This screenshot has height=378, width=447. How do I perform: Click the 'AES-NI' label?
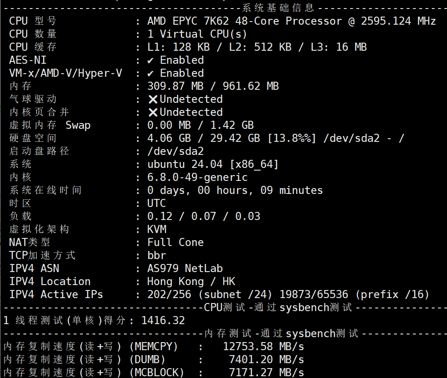28,60
